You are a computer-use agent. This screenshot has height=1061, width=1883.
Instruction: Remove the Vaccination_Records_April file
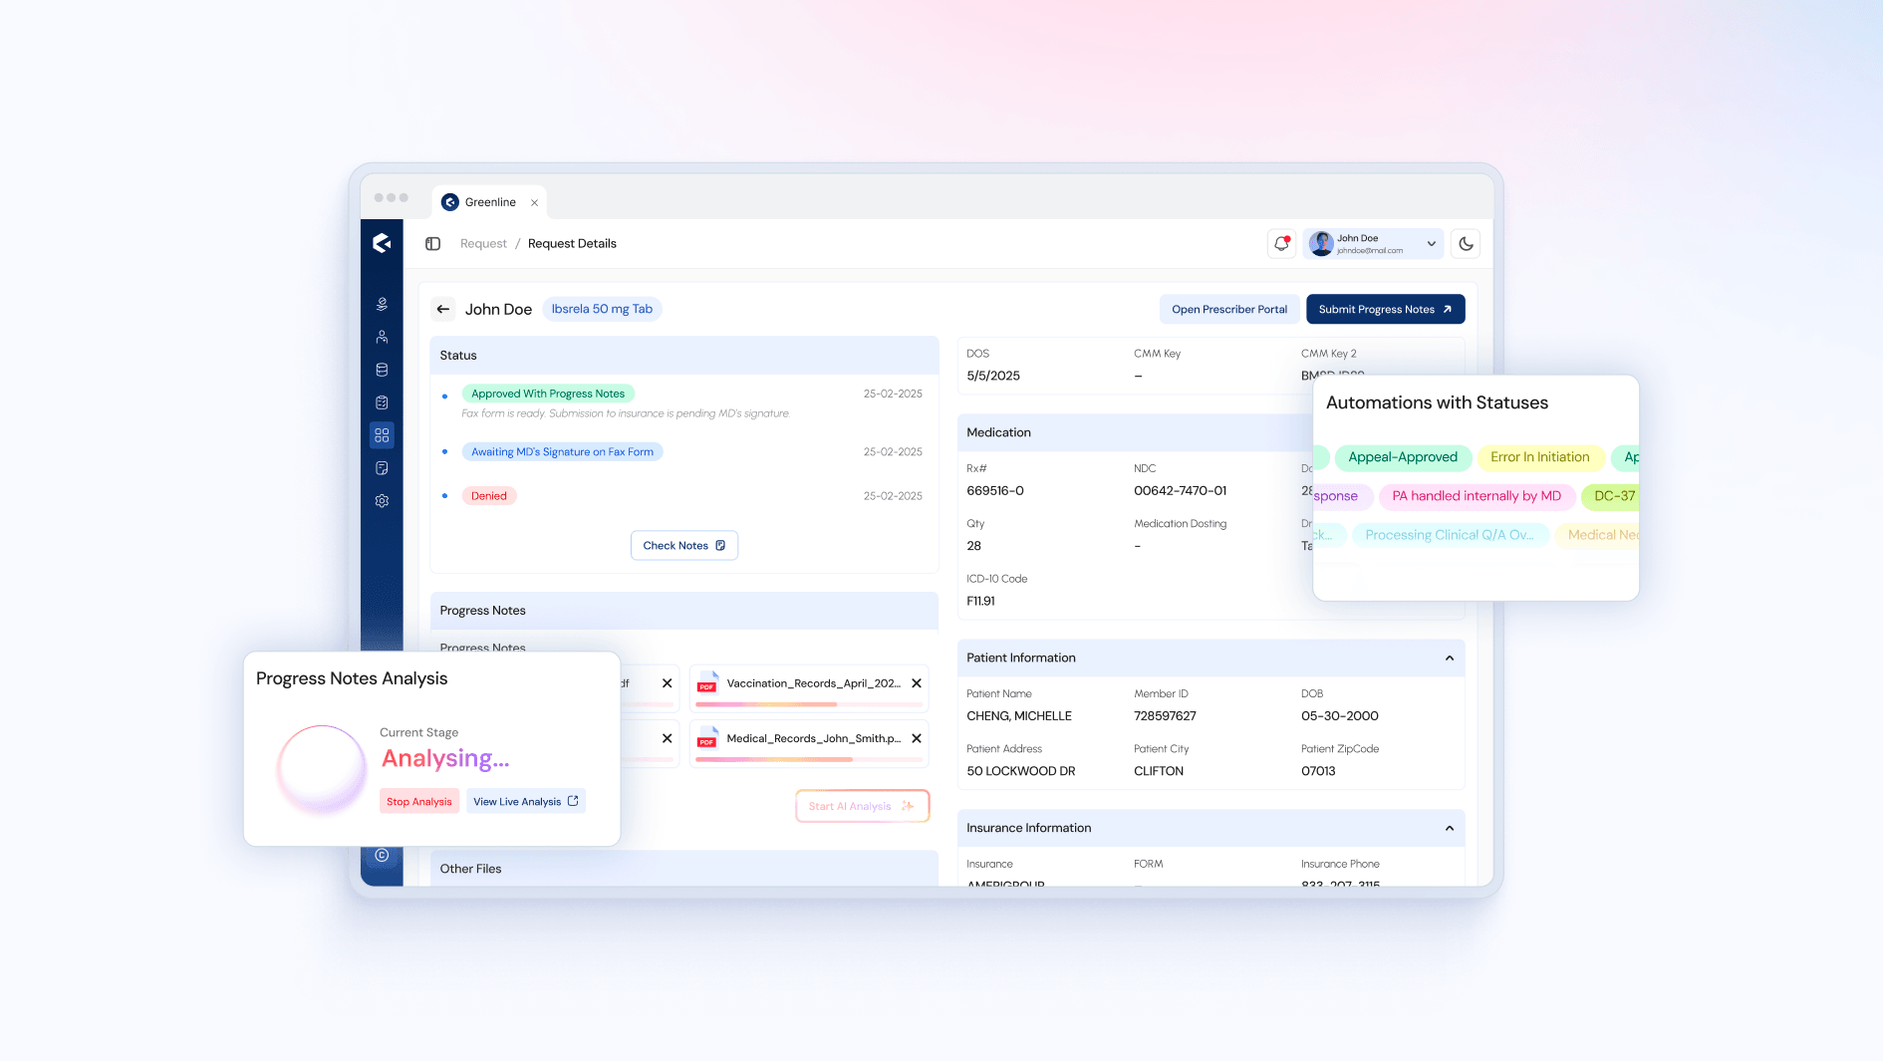(917, 683)
